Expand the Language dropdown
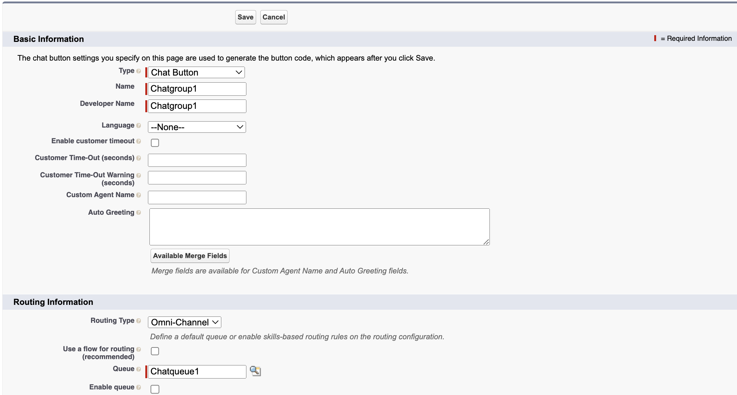The image size is (737, 395). [x=197, y=127]
